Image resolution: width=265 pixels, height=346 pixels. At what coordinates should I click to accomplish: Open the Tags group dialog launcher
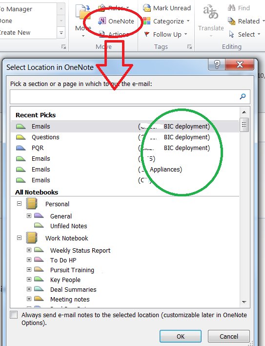click(x=189, y=46)
